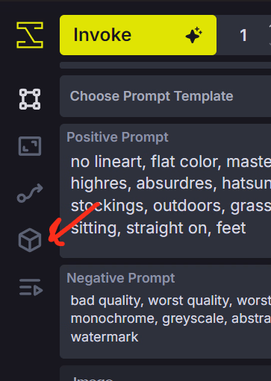Screen dimensions: 271x381
Task: Expand the Image section header at bottom
Action: pos(165,374)
